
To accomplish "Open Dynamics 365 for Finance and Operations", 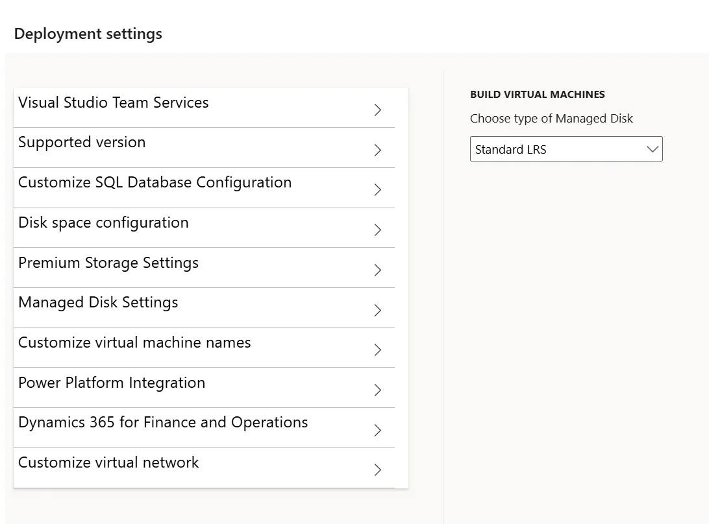I will pos(204,428).
